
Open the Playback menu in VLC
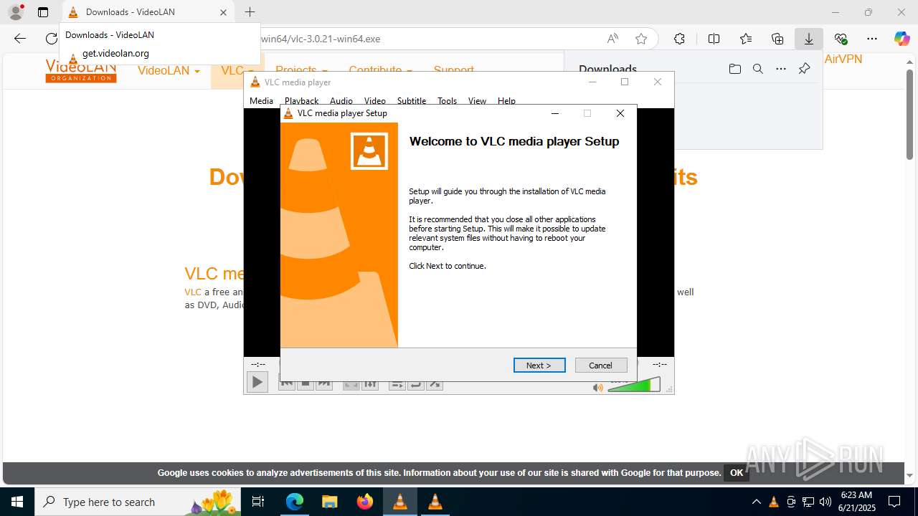click(301, 101)
